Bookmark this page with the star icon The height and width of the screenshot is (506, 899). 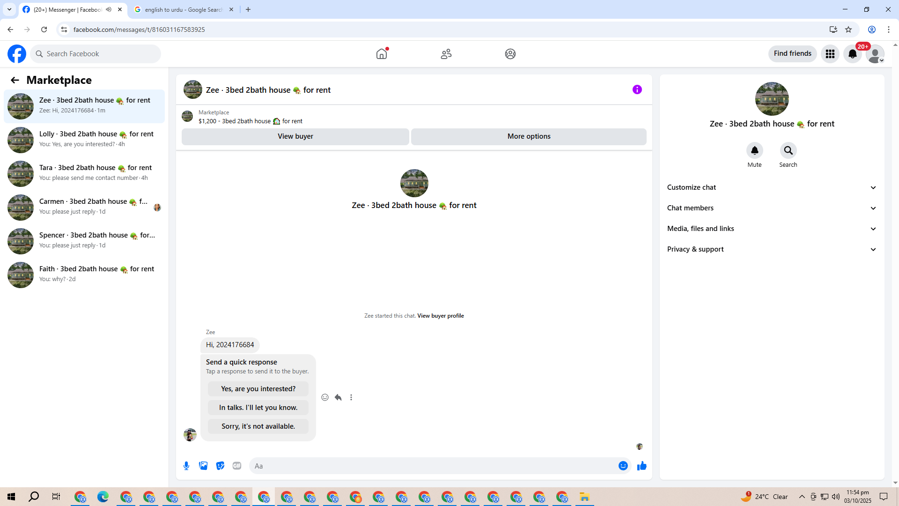[x=848, y=30]
